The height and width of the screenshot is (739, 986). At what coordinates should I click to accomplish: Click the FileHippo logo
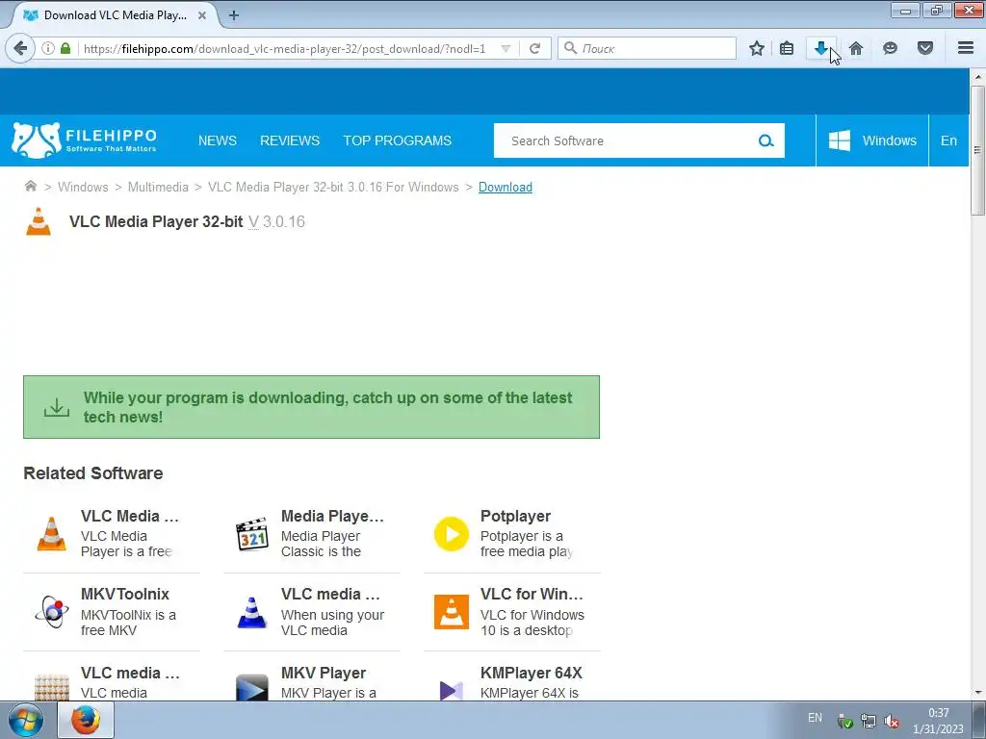click(85, 140)
